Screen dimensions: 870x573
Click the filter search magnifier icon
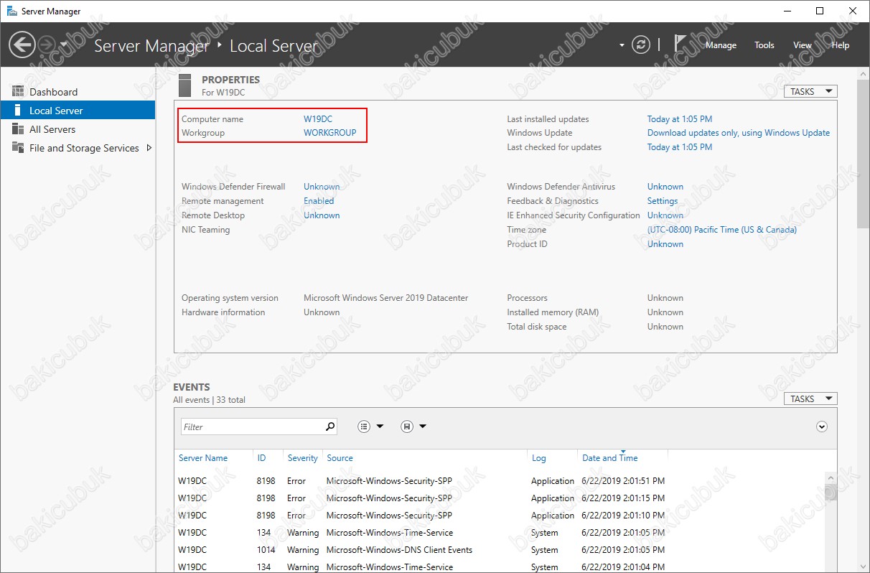330,427
